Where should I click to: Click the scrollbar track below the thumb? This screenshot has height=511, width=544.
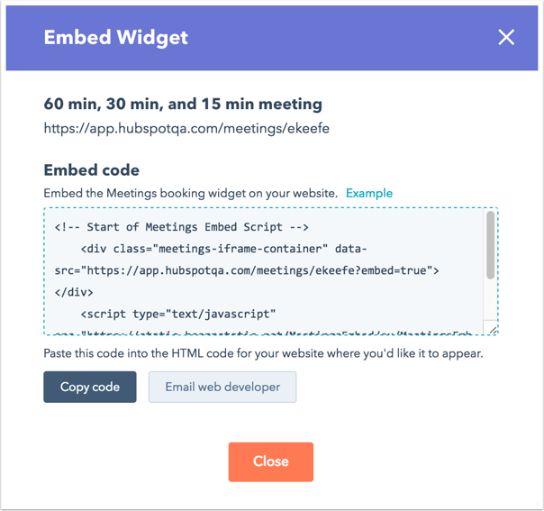pyautogui.click(x=490, y=300)
